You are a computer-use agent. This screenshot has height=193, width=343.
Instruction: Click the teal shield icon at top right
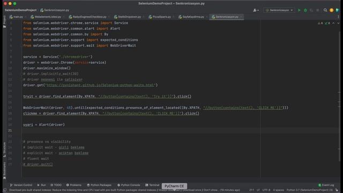pyautogui.click(x=338, y=10)
